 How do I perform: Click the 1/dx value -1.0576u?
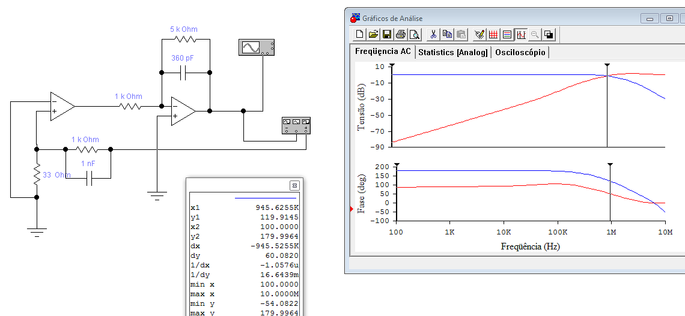pyautogui.click(x=281, y=265)
